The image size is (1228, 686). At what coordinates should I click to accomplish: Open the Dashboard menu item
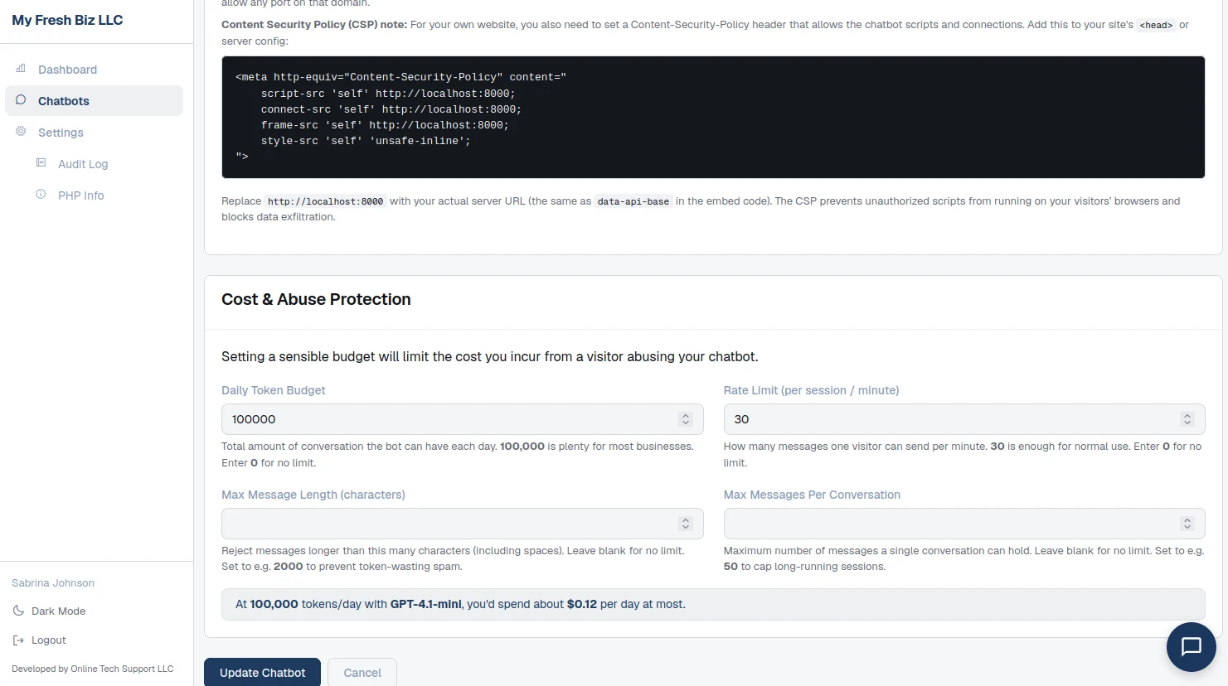point(94,70)
